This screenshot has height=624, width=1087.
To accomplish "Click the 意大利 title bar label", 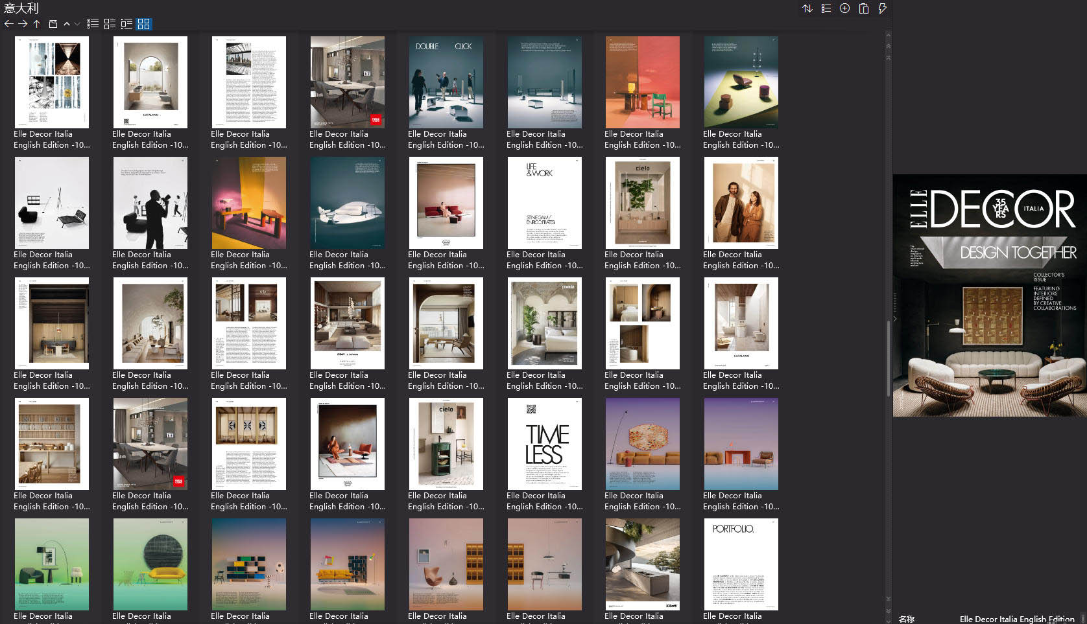I will [x=21, y=8].
